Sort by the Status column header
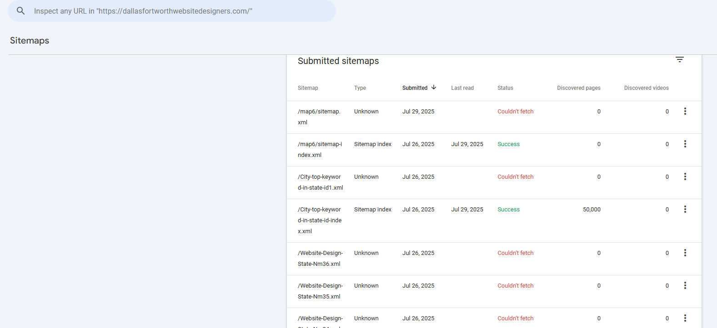Screen dimensions: 717x328 pyautogui.click(x=505, y=88)
